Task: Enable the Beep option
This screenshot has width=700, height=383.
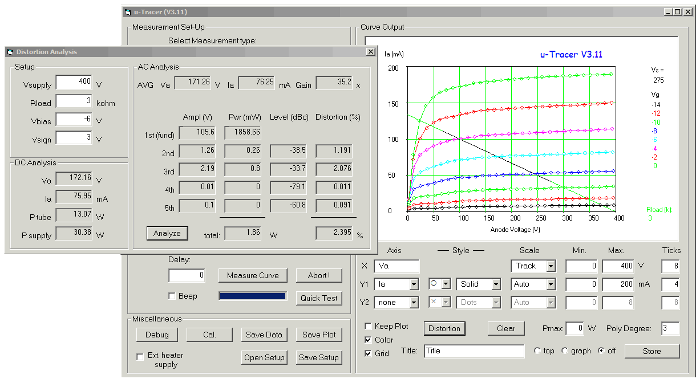Action: 172,295
